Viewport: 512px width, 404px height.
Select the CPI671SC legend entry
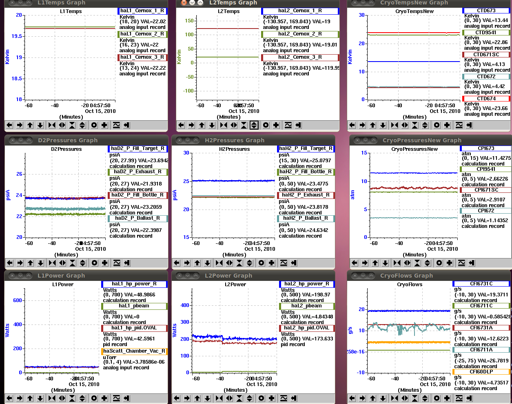point(486,190)
